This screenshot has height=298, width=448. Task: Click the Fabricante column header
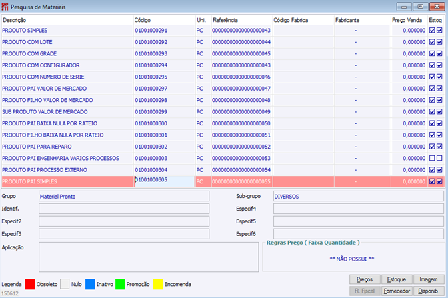[x=362, y=20]
